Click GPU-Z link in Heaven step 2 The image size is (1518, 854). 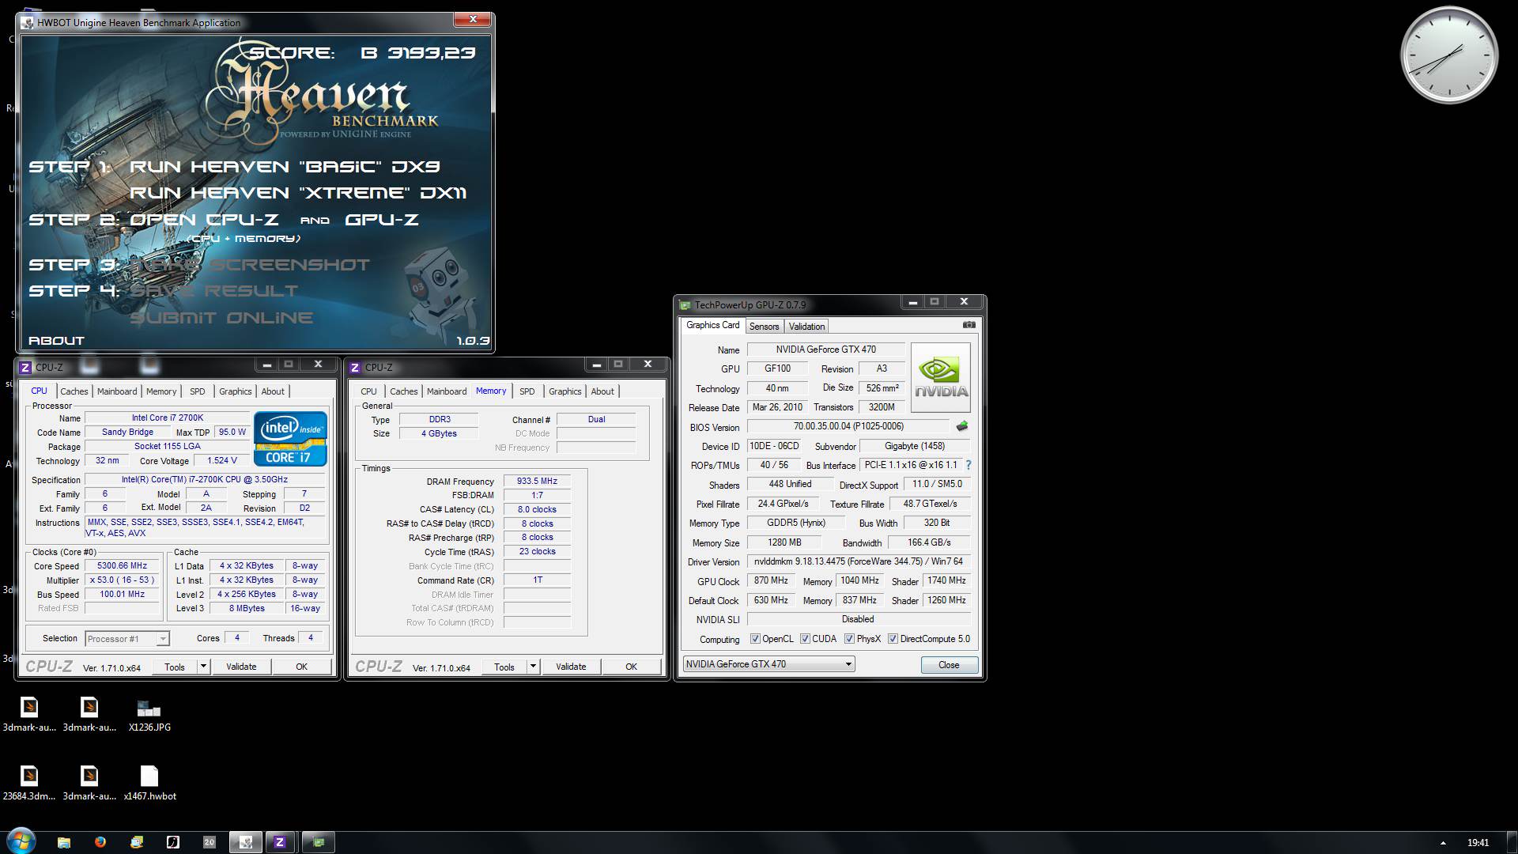point(382,220)
